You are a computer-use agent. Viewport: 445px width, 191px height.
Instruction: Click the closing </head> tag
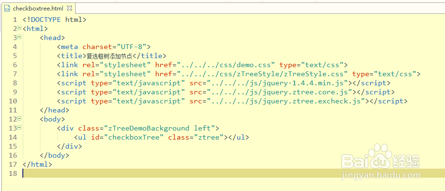pos(54,110)
